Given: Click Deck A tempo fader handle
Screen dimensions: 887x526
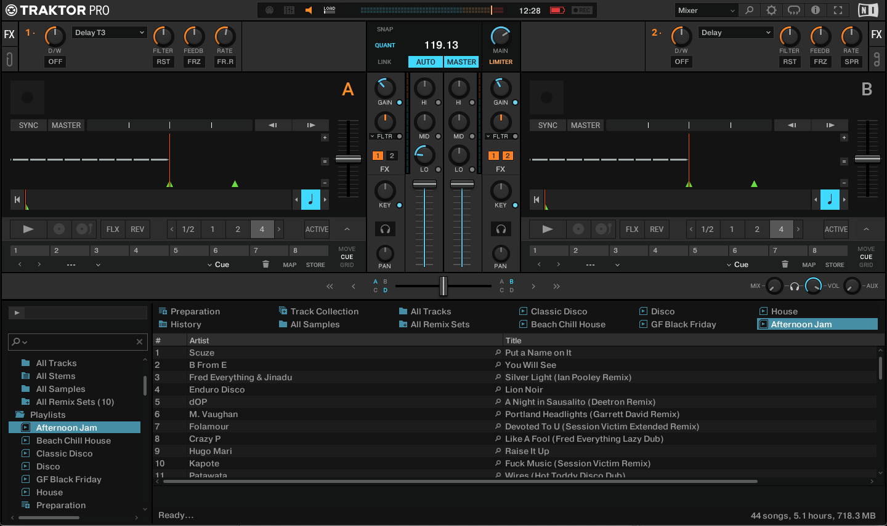Looking at the screenshot, I should click(x=348, y=159).
